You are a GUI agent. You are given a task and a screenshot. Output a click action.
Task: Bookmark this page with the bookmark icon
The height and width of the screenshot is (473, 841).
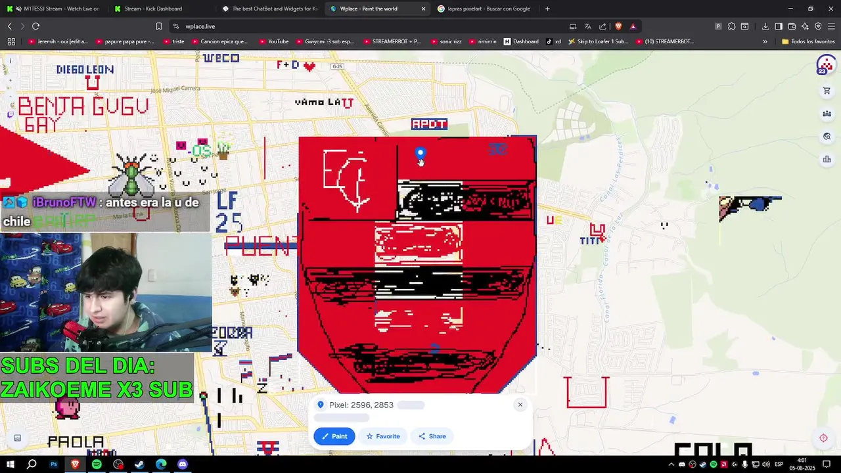tap(159, 26)
